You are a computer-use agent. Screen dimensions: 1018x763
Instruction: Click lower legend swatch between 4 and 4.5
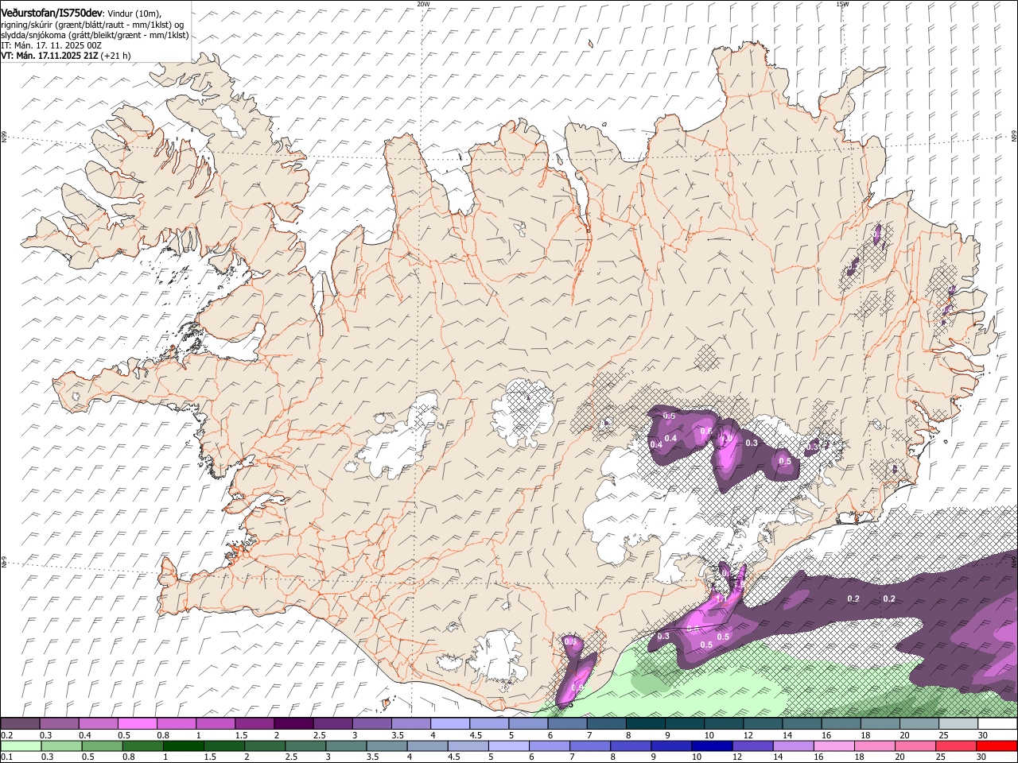click(x=427, y=746)
